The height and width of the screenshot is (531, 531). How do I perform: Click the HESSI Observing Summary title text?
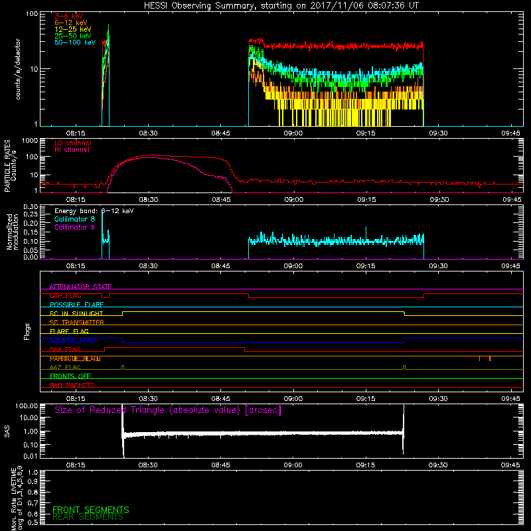[x=281, y=6]
